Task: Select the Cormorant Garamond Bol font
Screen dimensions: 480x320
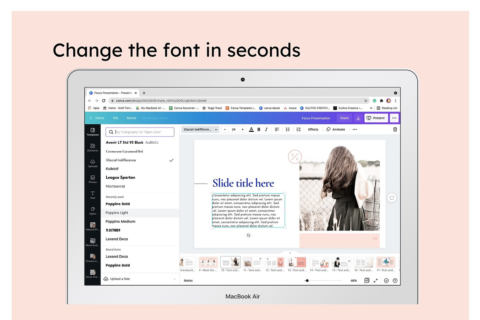Action: point(140,151)
